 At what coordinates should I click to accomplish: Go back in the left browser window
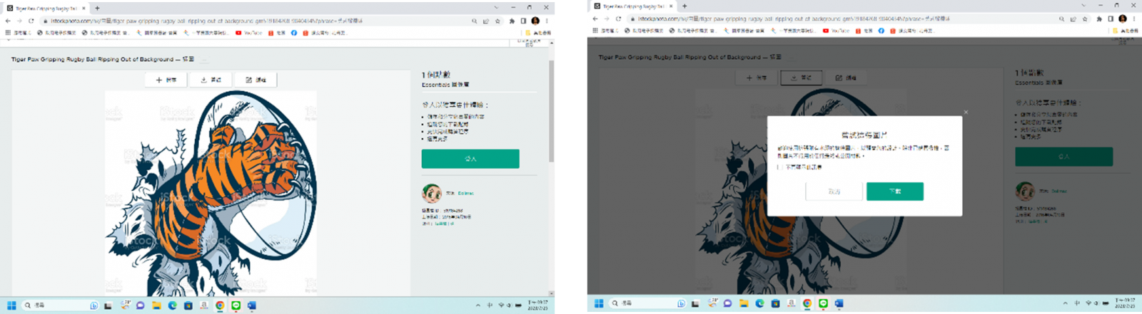(8, 21)
